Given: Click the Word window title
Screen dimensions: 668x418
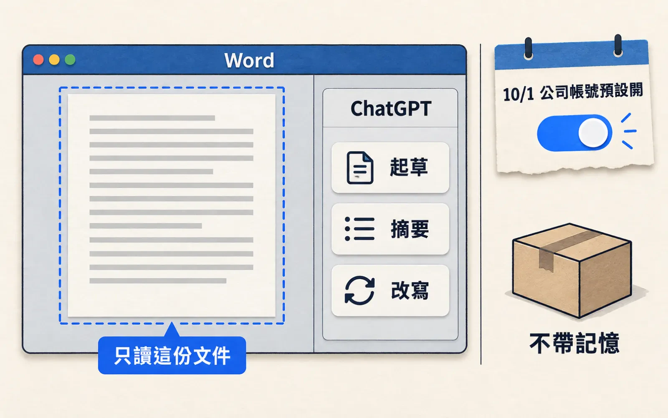Looking at the screenshot, I should point(249,61).
